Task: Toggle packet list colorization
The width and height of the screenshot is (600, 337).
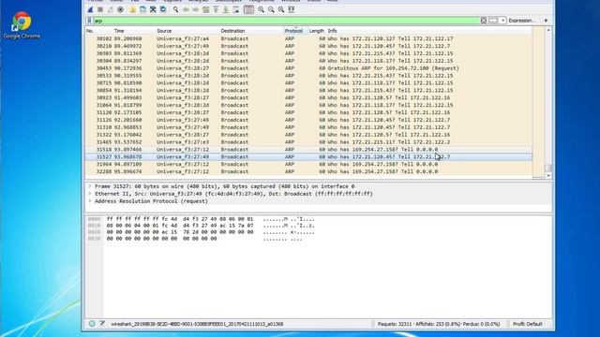Action: coord(248,9)
